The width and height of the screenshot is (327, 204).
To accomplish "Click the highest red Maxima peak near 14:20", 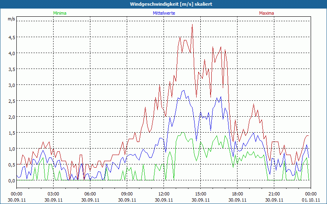I will [192, 24].
